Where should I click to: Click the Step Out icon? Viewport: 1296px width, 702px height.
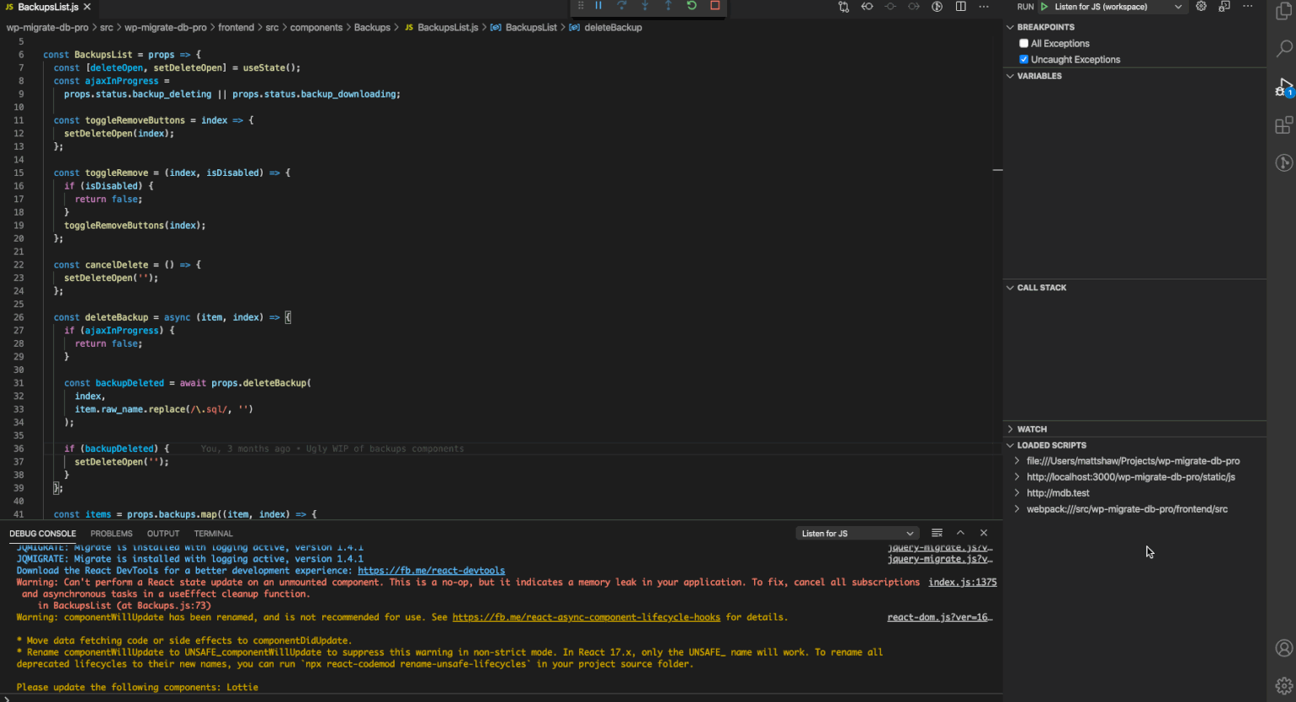[669, 7]
